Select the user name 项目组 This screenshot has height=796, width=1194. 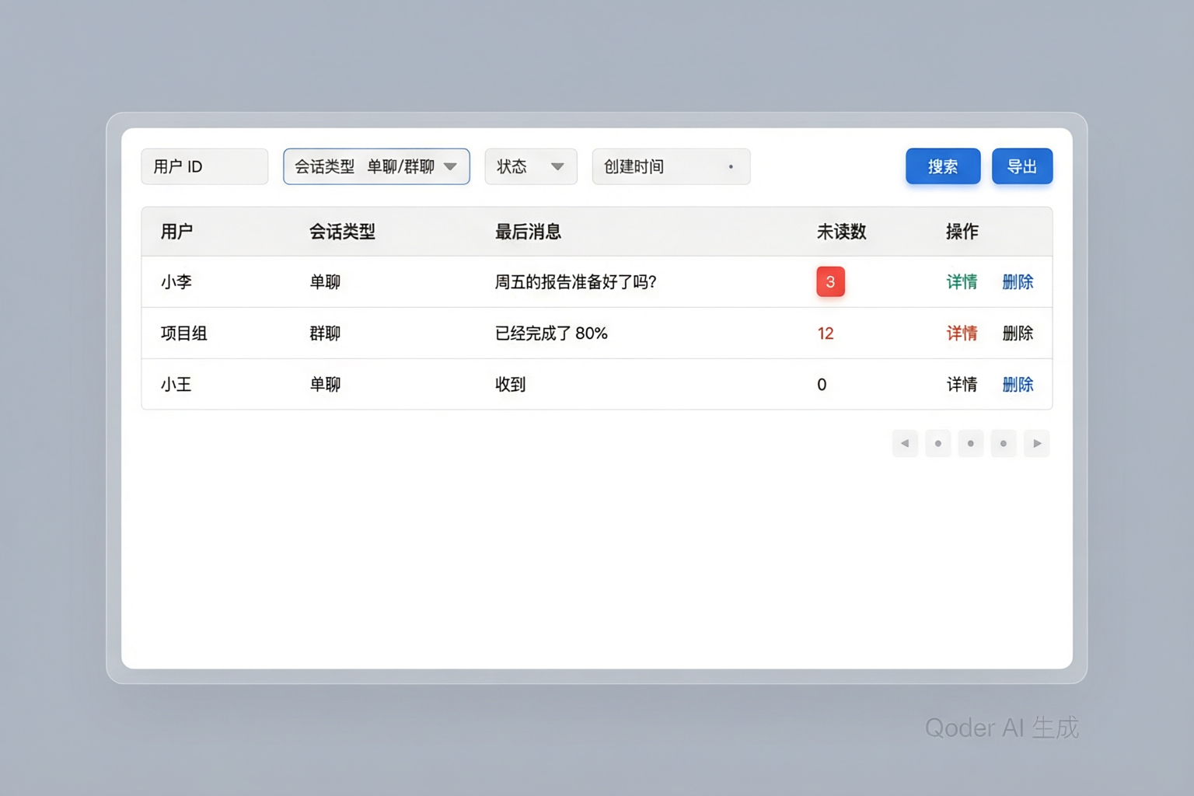(x=184, y=333)
